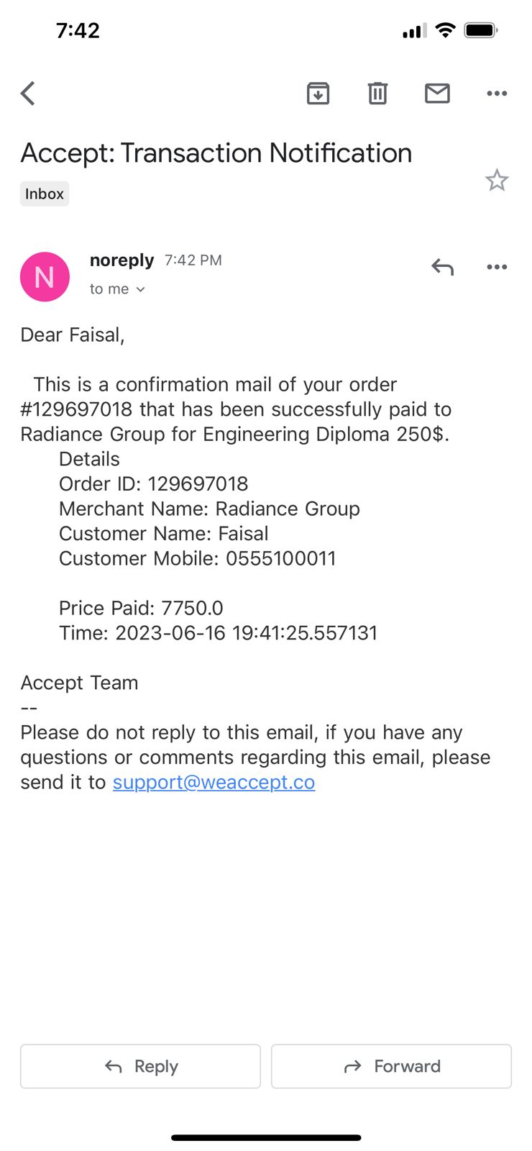
Task: Expand recipient details chevron after 'to me'
Action: [141, 289]
